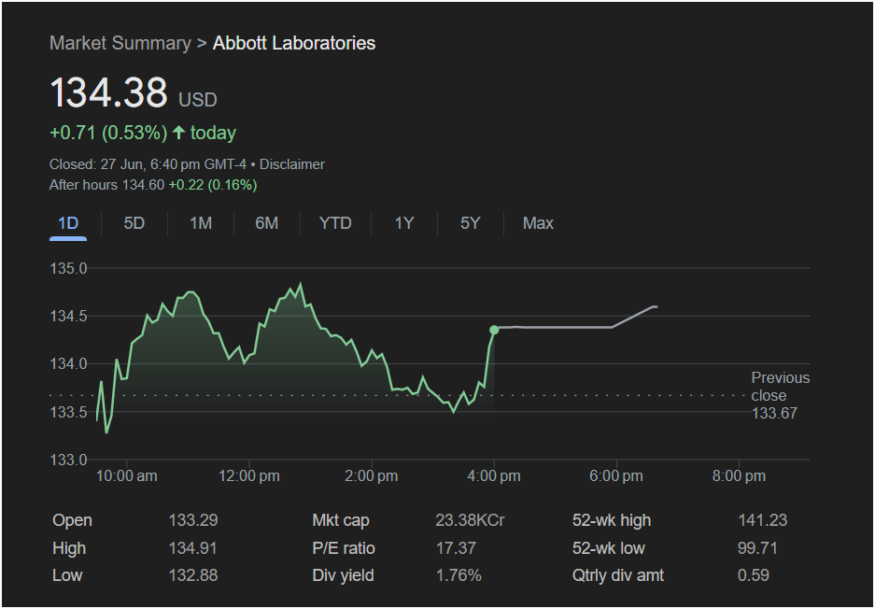
Task: Click the Mkt cap value 23.38KCr
Action: pyautogui.click(x=470, y=520)
